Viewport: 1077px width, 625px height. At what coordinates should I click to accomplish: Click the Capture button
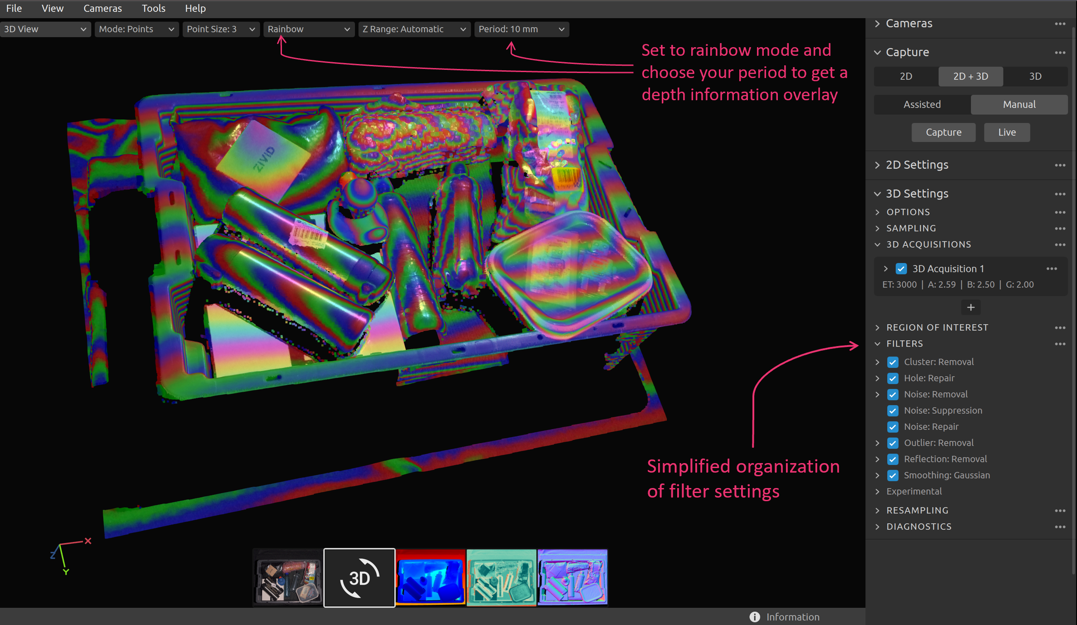(943, 132)
